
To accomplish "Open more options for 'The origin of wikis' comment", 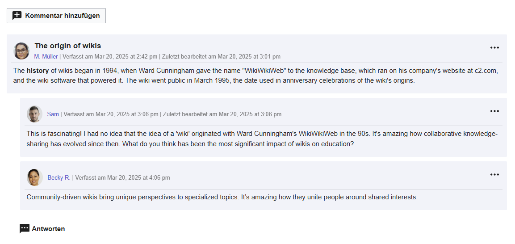I will click(x=494, y=48).
